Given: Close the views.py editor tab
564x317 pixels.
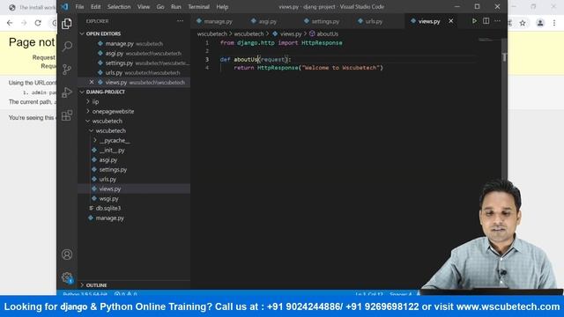Looking at the screenshot, I should point(450,21).
